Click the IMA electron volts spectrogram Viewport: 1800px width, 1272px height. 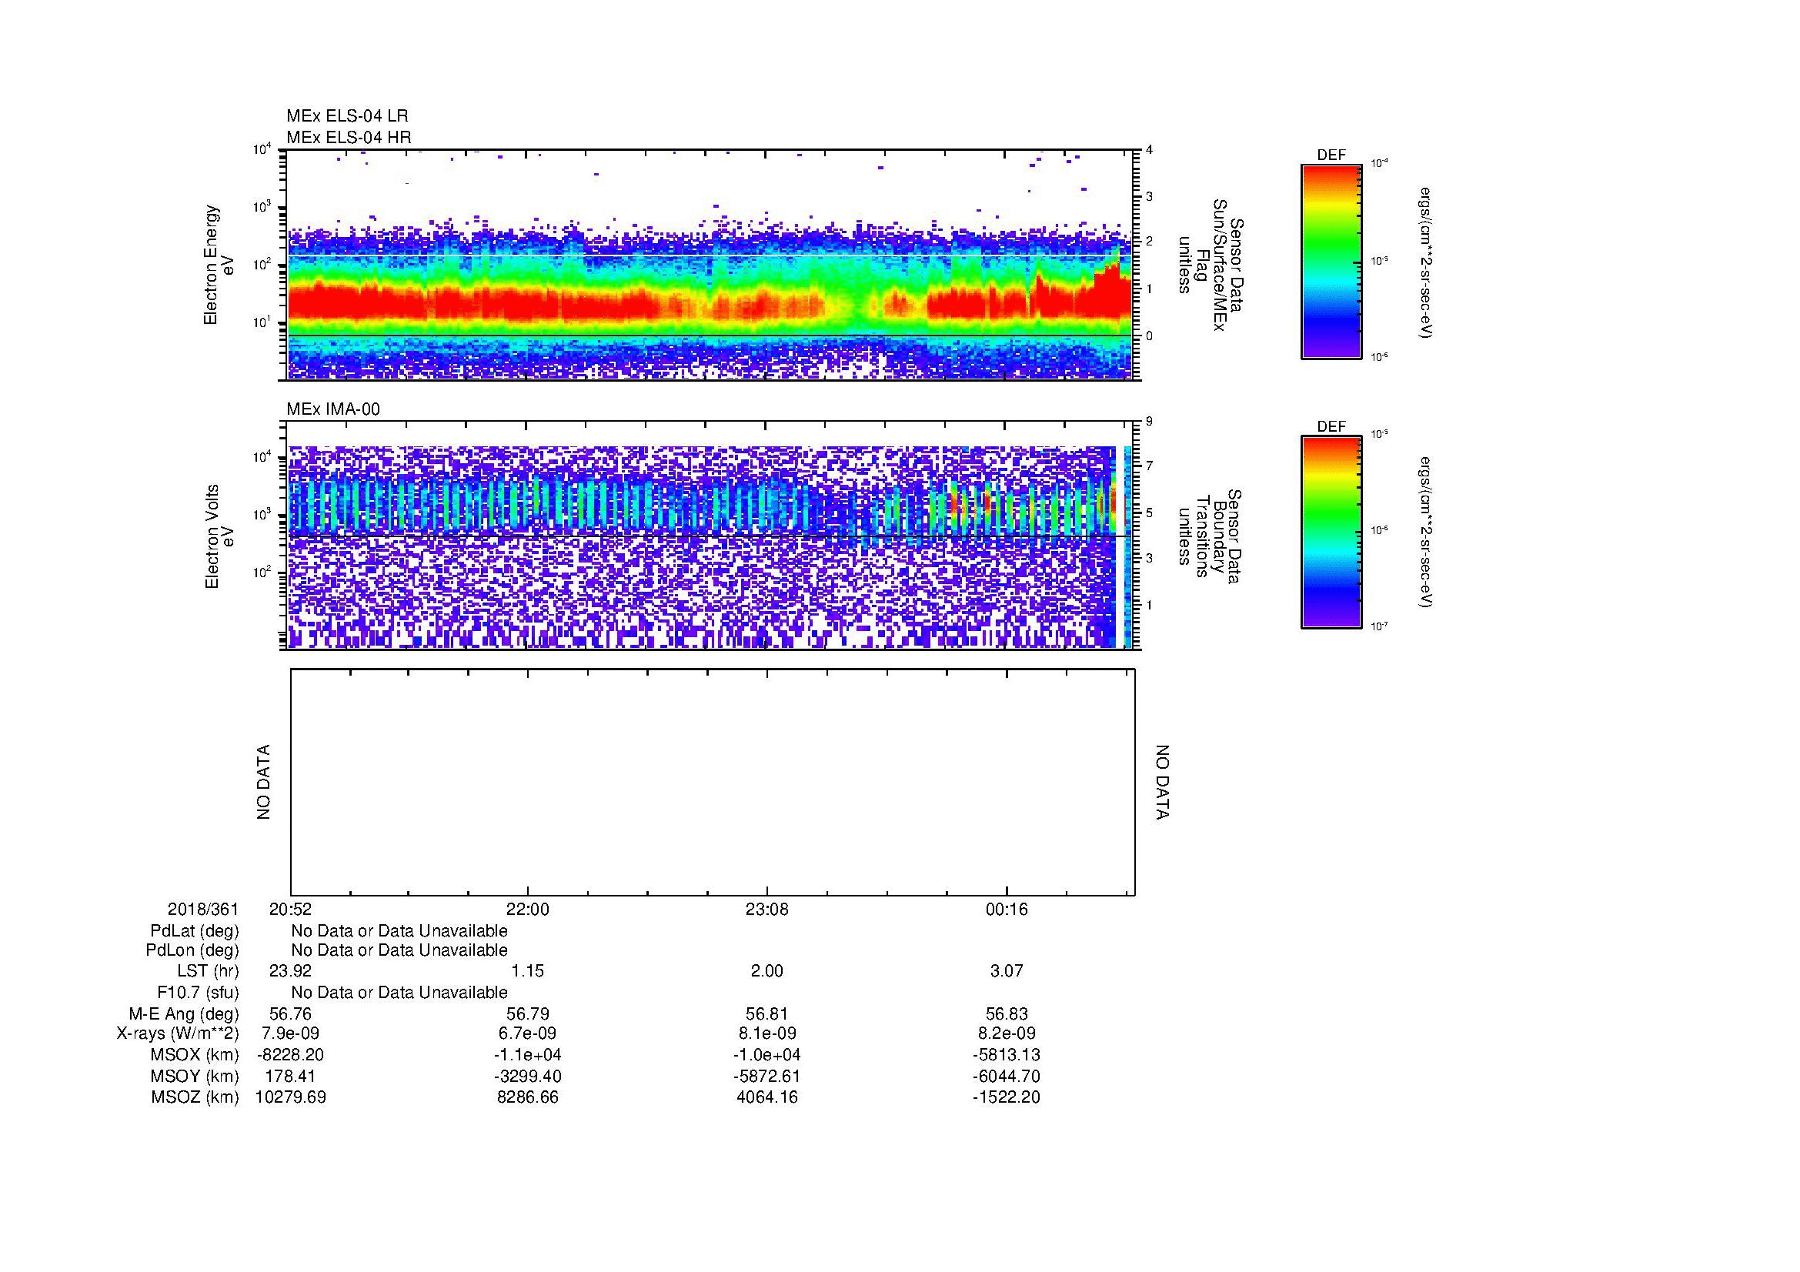710,536
